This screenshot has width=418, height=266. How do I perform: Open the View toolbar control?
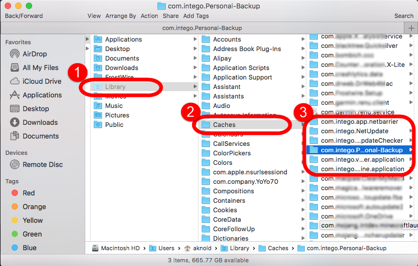pos(94,16)
